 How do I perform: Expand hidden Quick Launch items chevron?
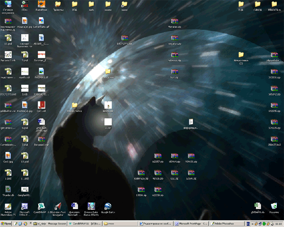30,223
